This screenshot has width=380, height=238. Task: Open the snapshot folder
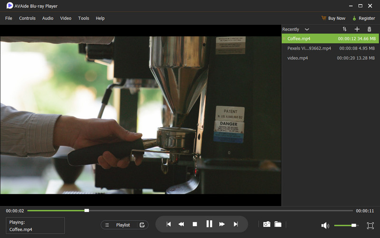coord(278,224)
